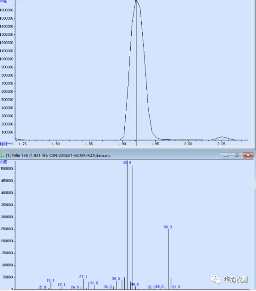
Task: Click the window title QIN-230621-GCMS-R.D\data.ms
Action: coord(80,156)
